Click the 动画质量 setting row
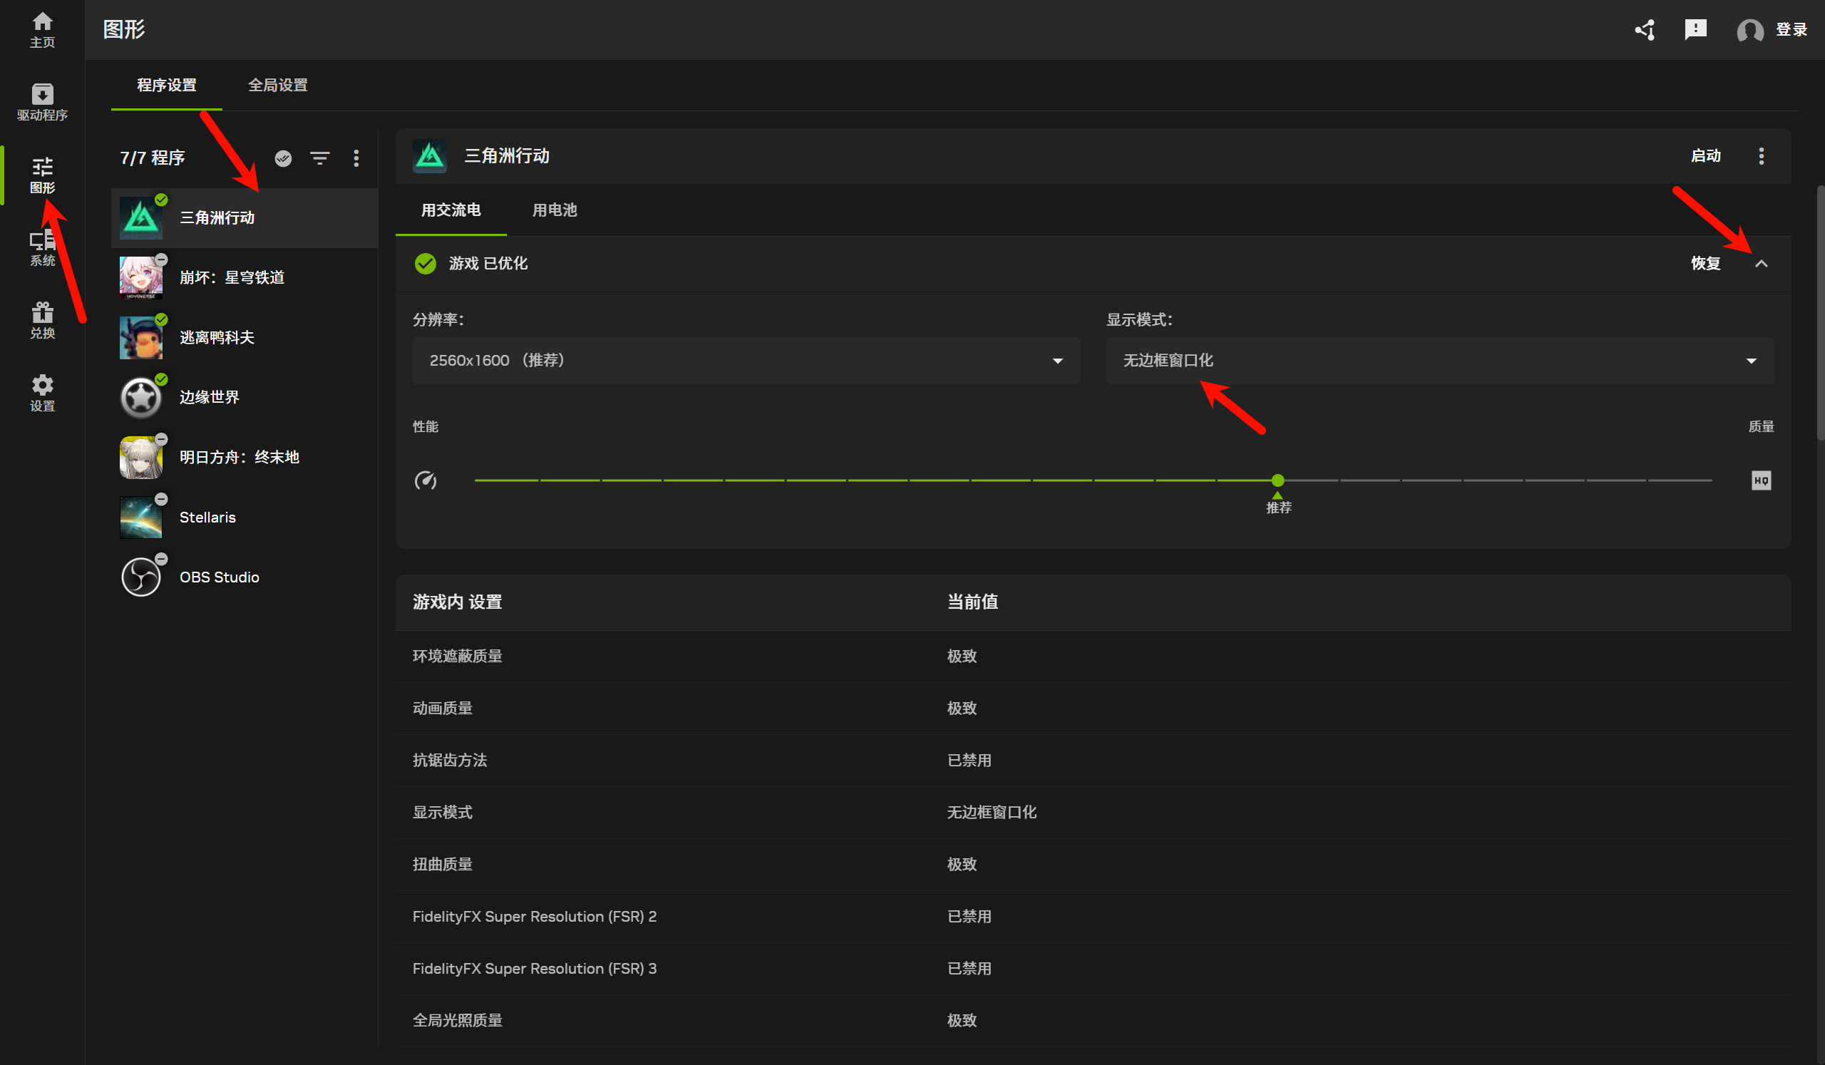Viewport: 1825px width, 1065px height. click(x=1093, y=708)
